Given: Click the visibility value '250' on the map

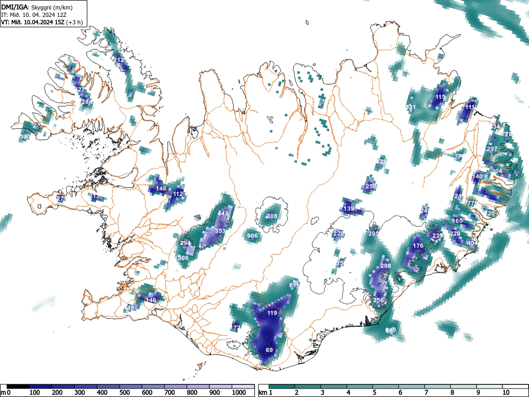Looking at the screenshot, I should pos(371,186).
